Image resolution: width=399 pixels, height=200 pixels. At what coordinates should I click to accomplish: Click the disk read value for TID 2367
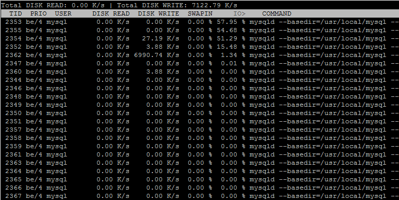[113, 196]
